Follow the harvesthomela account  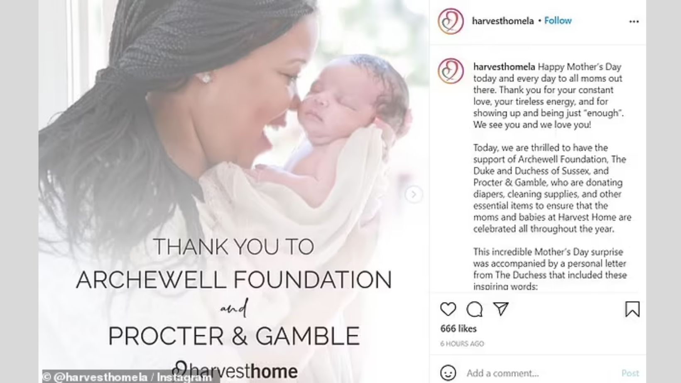click(558, 21)
